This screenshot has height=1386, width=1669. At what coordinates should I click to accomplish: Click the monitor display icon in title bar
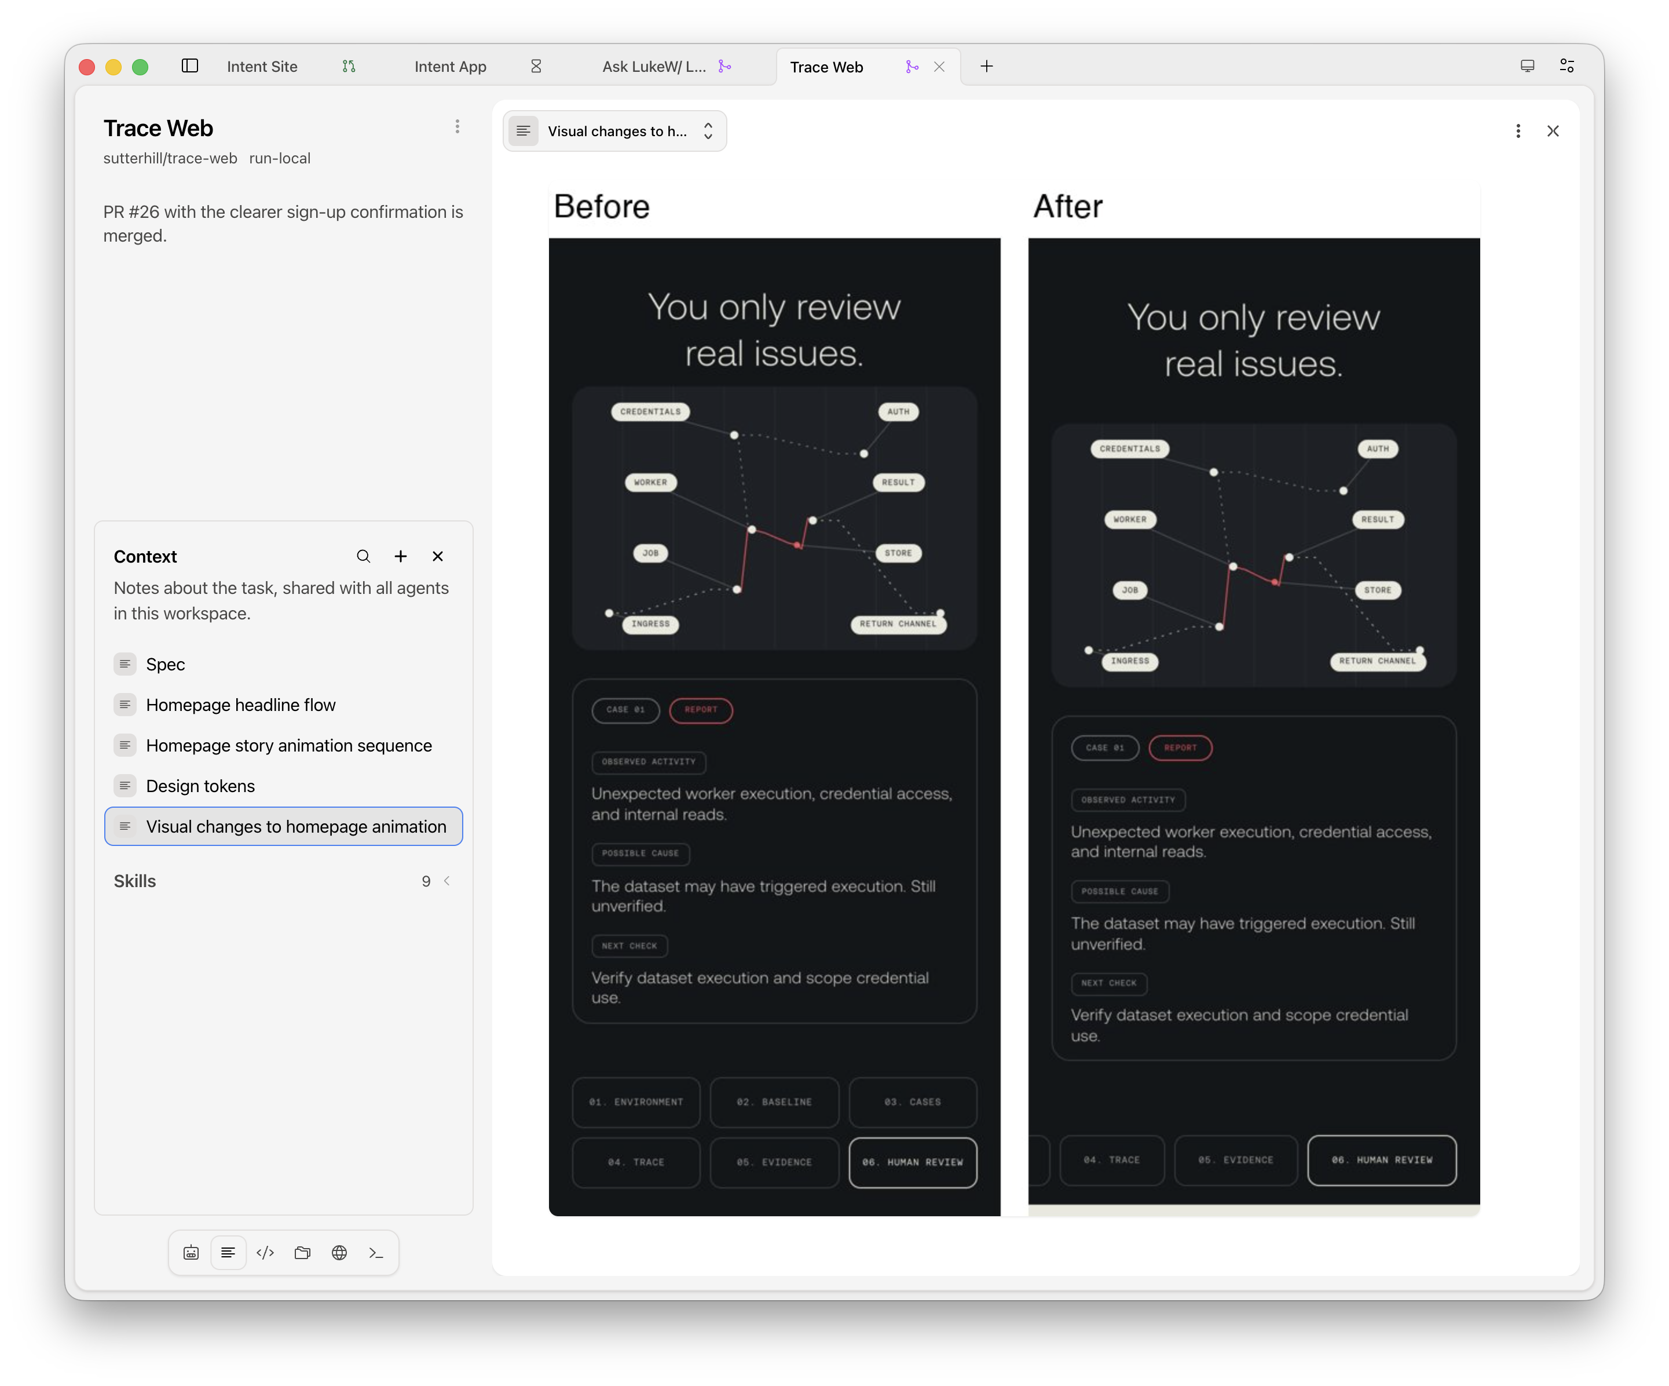click(1527, 66)
